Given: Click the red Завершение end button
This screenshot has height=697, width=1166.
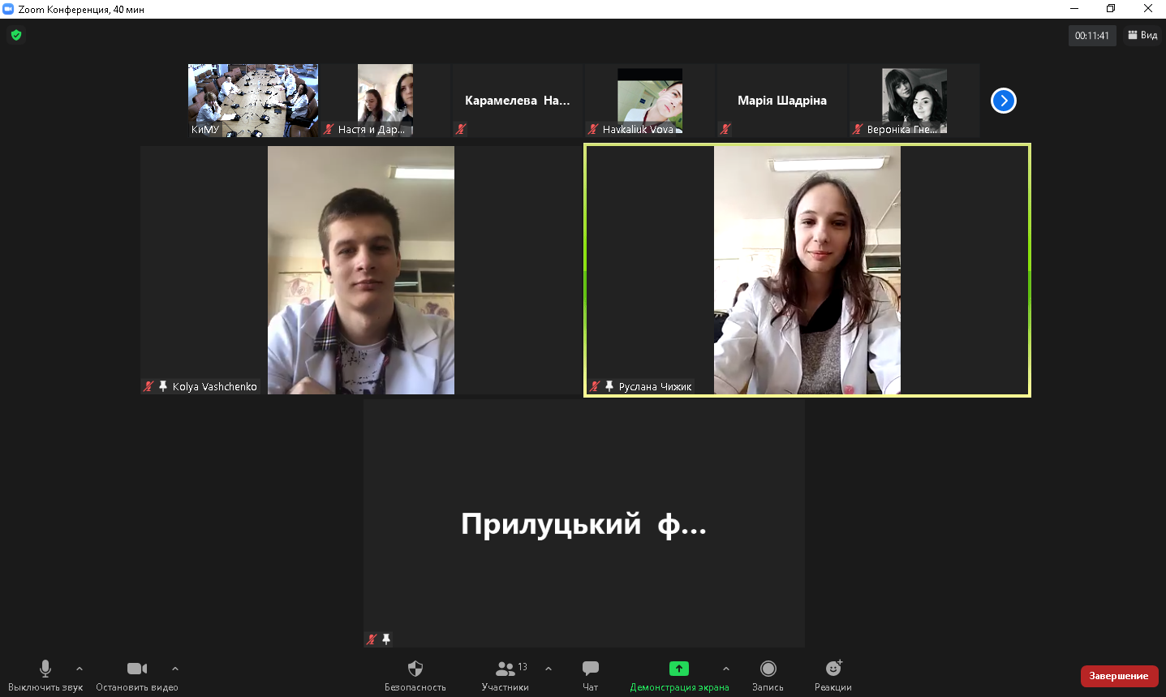Looking at the screenshot, I should coord(1119,676).
